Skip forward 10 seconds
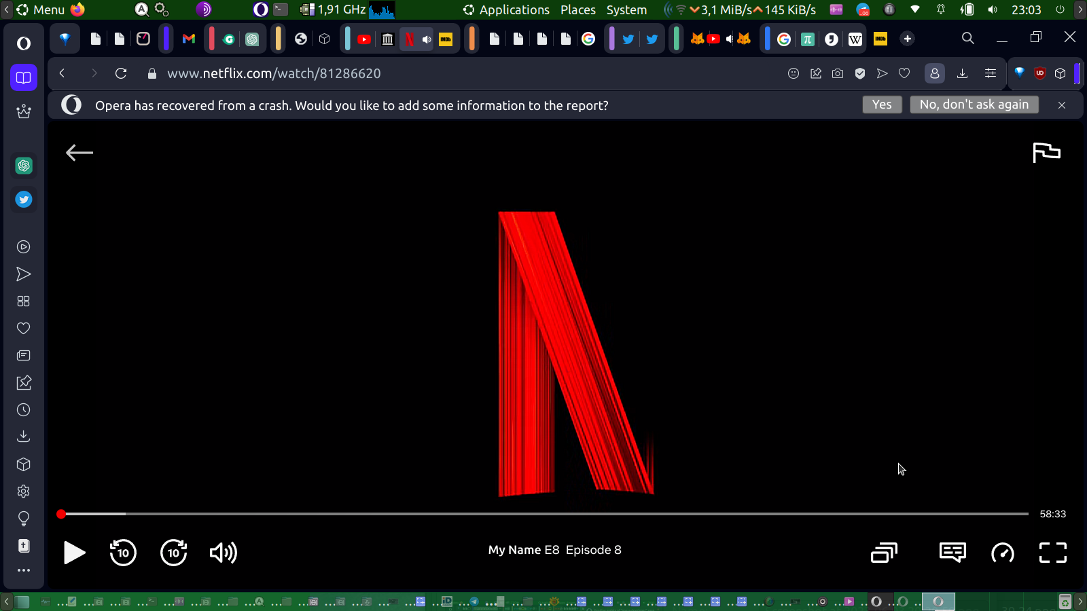 (x=173, y=553)
